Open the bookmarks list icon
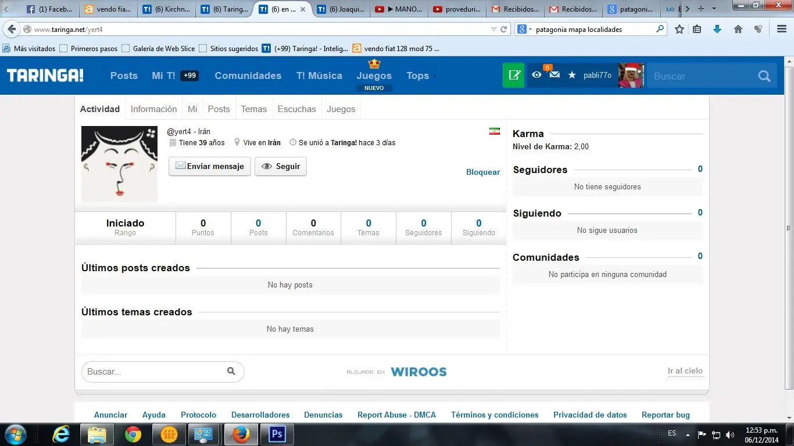Viewport: 794px width, 446px height. click(x=697, y=29)
